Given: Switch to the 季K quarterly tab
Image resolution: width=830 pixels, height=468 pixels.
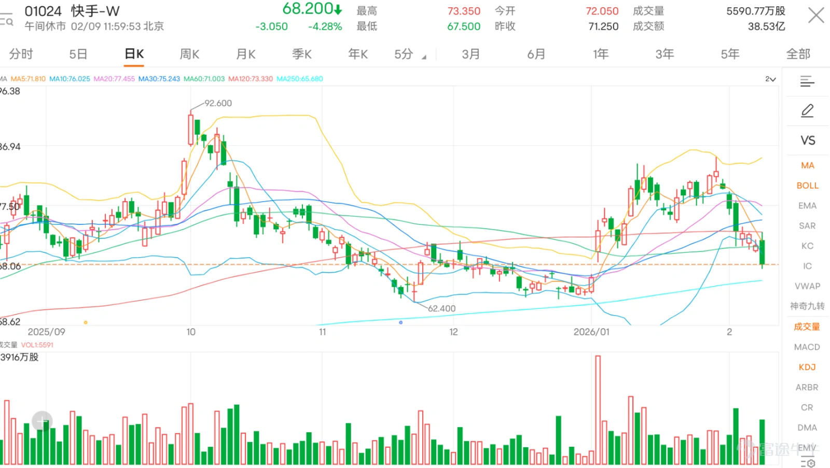Looking at the screenshot, I should point(302,54).
